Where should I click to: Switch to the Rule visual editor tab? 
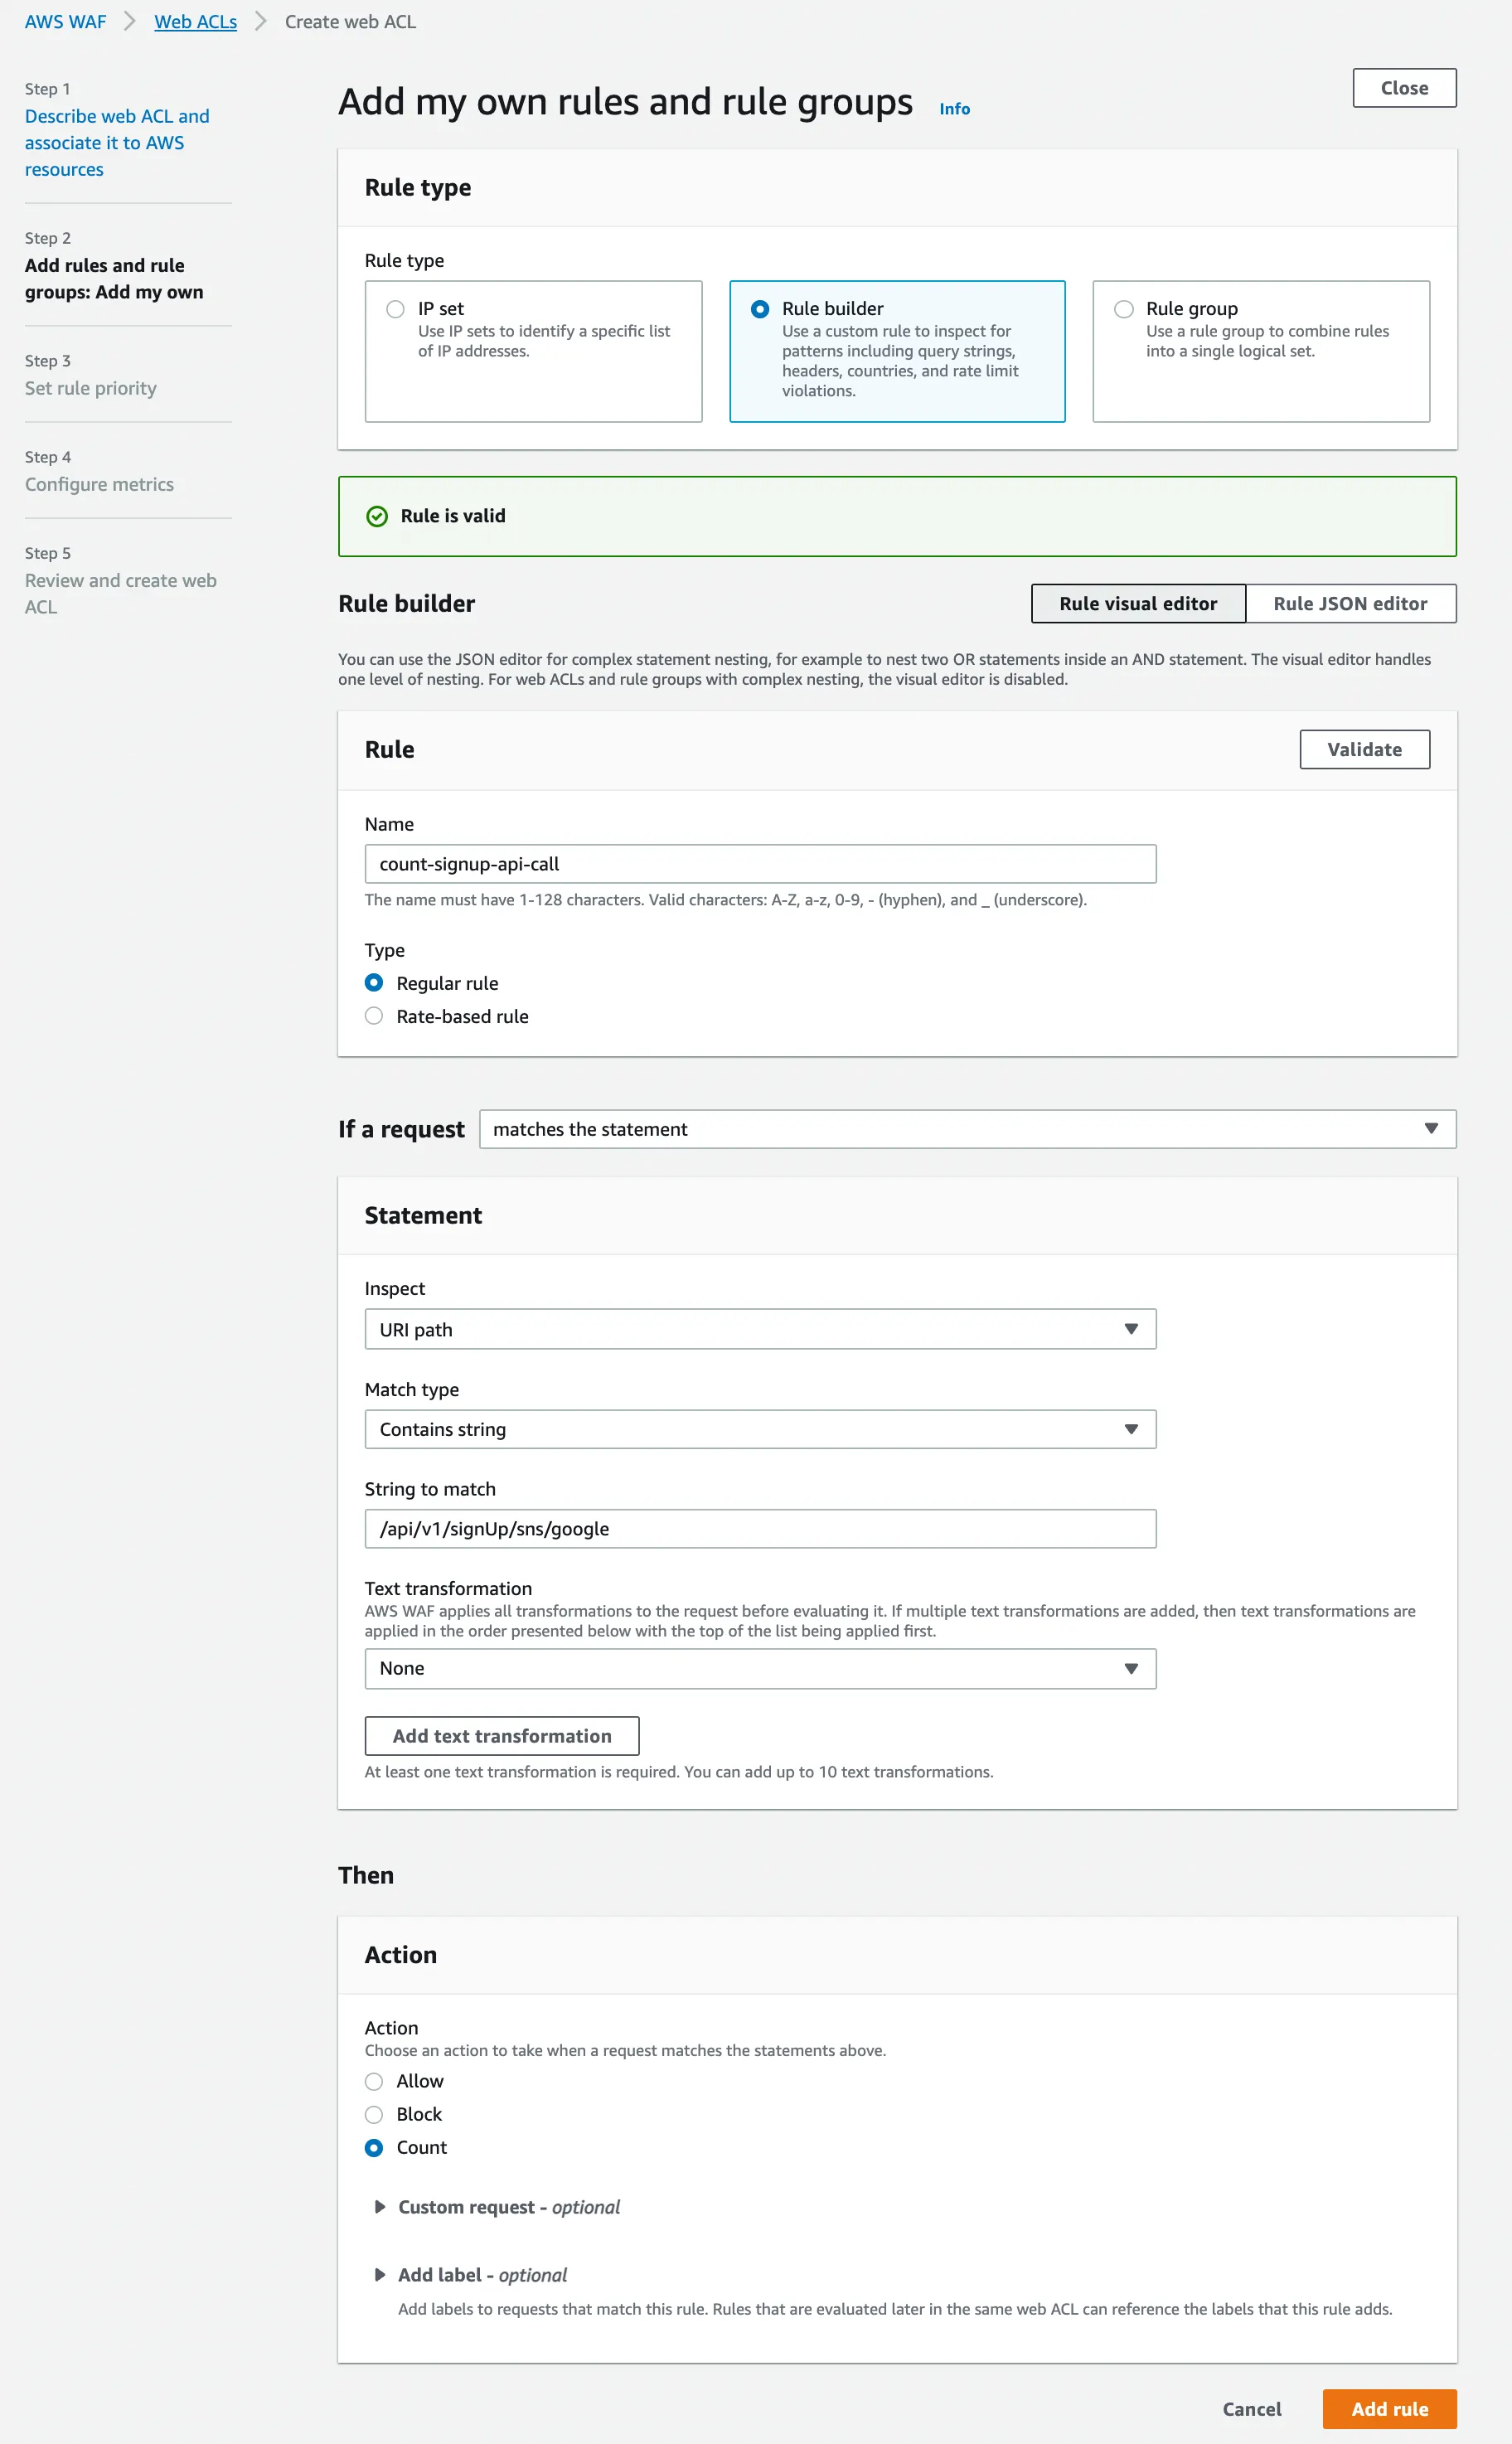(x=1138, y=604)
